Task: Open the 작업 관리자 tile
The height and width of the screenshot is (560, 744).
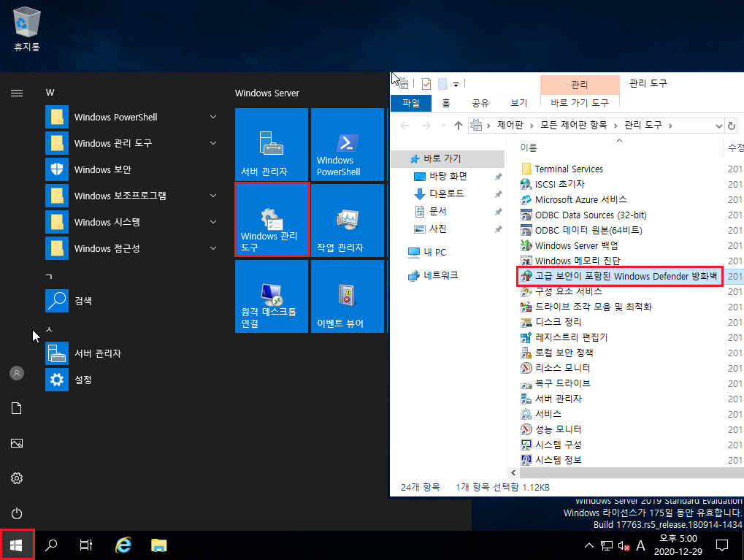Action: (x=348, y=220)
